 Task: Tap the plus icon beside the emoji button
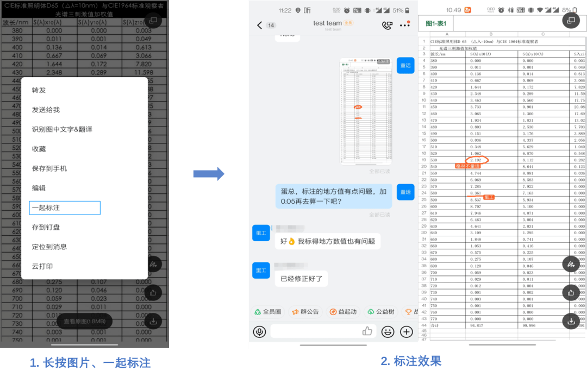point(406,331)
